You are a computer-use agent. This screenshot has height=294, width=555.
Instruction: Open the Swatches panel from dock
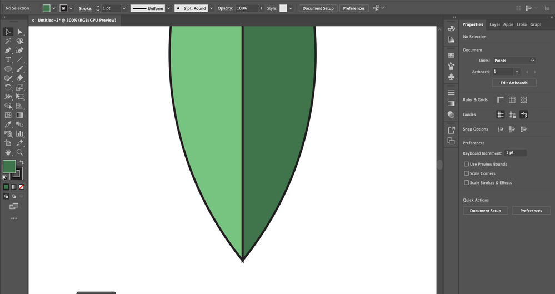tap(451, 55)
